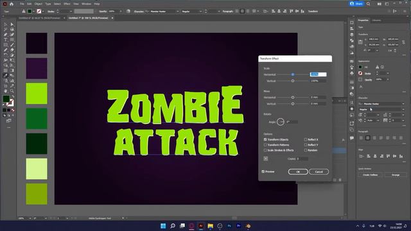Click Cancel in Transform Effect dialog
Image resolution: width=411 pixels, height=231 pixels.
pos(319,172)
